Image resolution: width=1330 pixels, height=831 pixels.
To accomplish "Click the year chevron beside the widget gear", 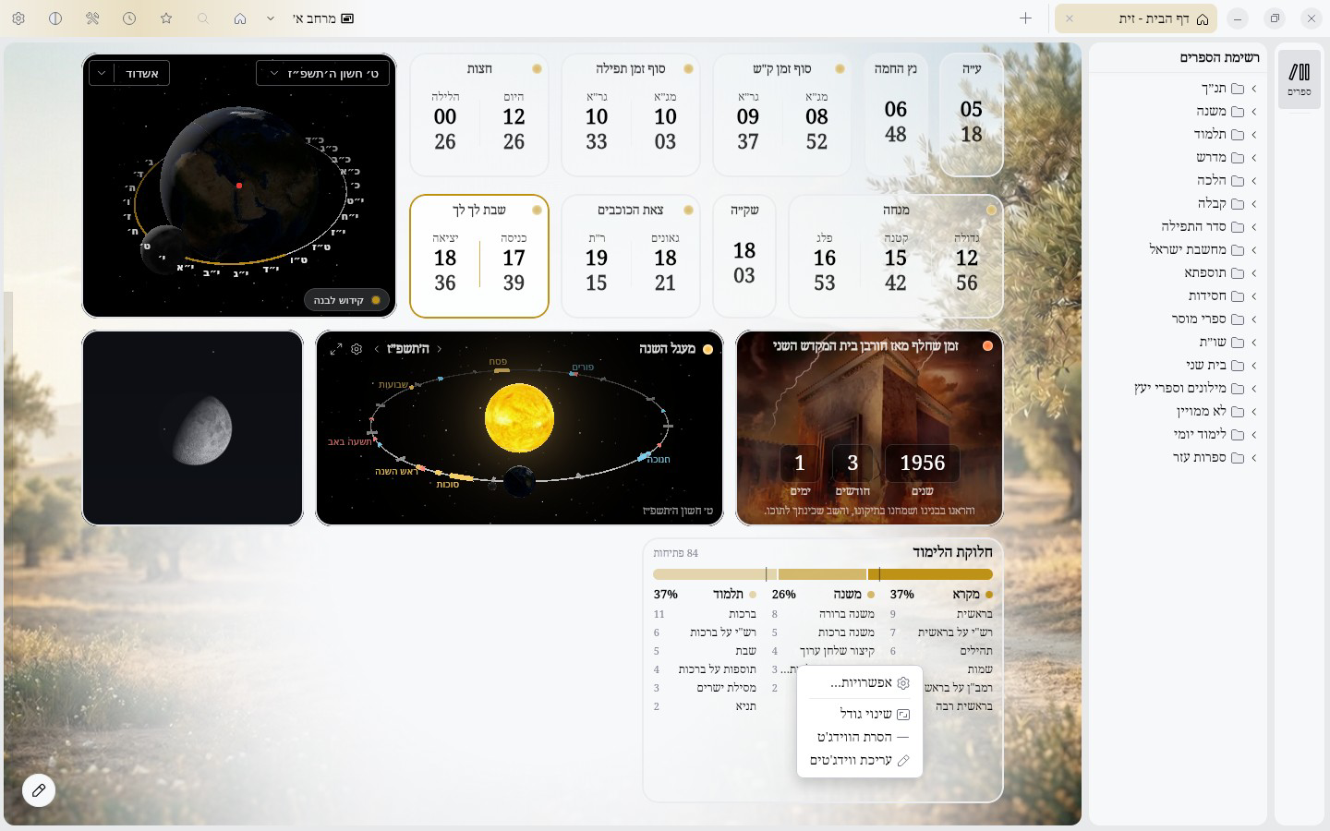I will pos(377,349).
